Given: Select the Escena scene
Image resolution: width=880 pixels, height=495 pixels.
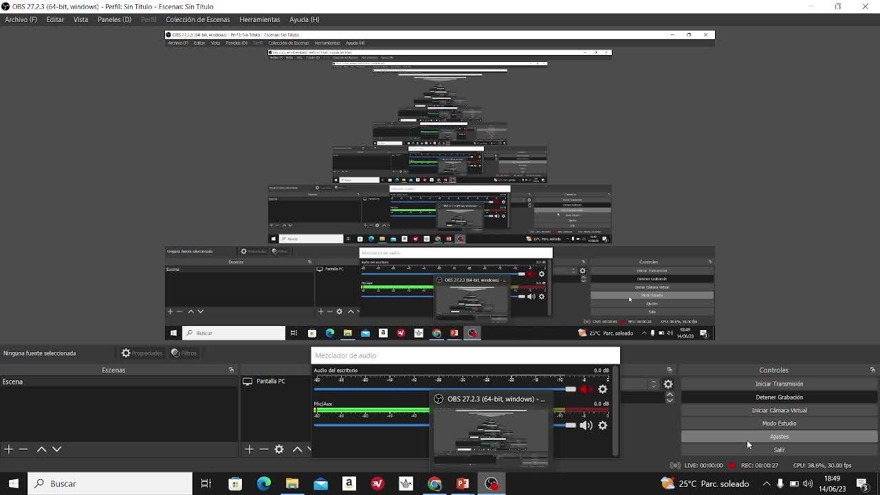Looking at the screenshot, I should click(119, 382).
